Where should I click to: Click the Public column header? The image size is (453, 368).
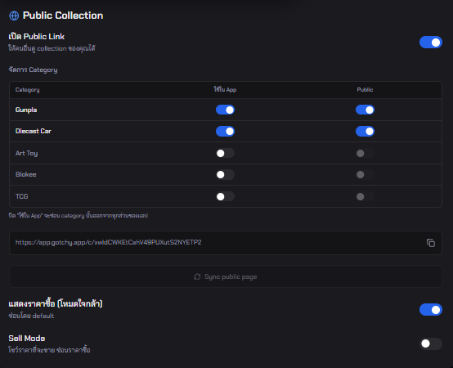[365, 90]
